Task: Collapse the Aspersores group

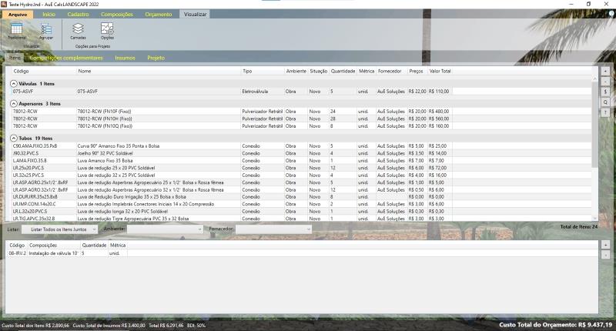Action: pyautogui.click(x=14, y=104)
